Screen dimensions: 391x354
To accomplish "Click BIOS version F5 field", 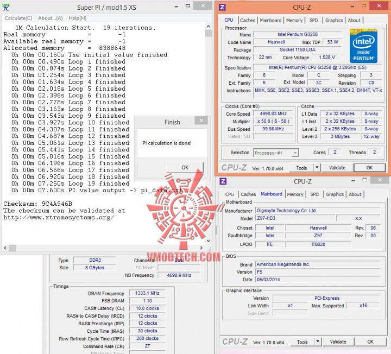I will (x=318, y=272).
